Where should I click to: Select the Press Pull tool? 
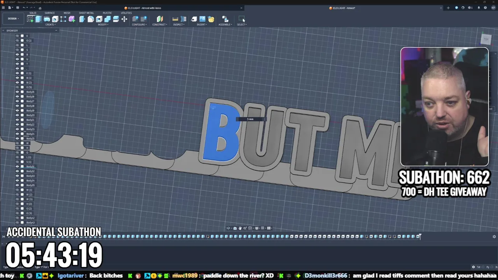82,19
